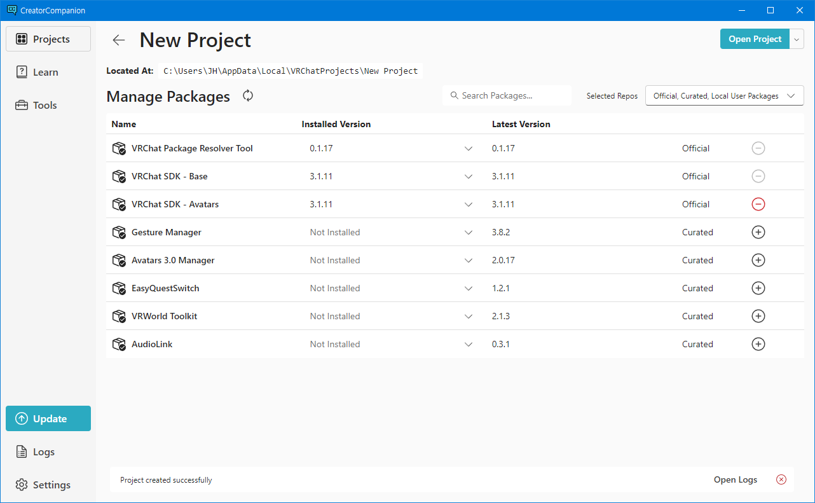The image size is (815, 503).
Task: Click the package icon for VRChat SDK - Avatars
Action: (x=119, y=204)
